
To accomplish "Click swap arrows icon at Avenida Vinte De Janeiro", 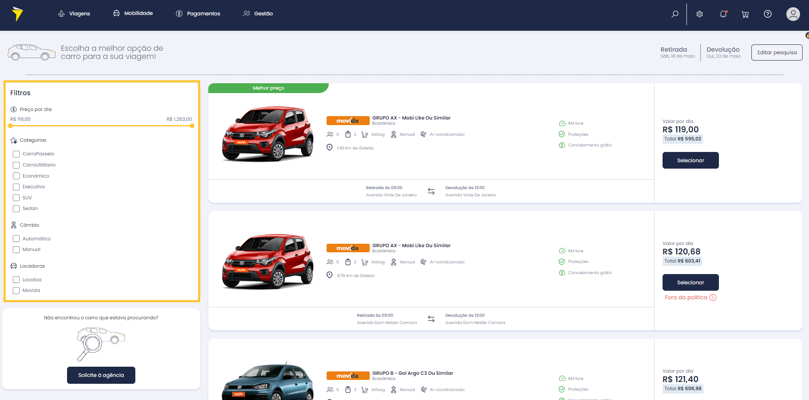I will coord(431,191).
